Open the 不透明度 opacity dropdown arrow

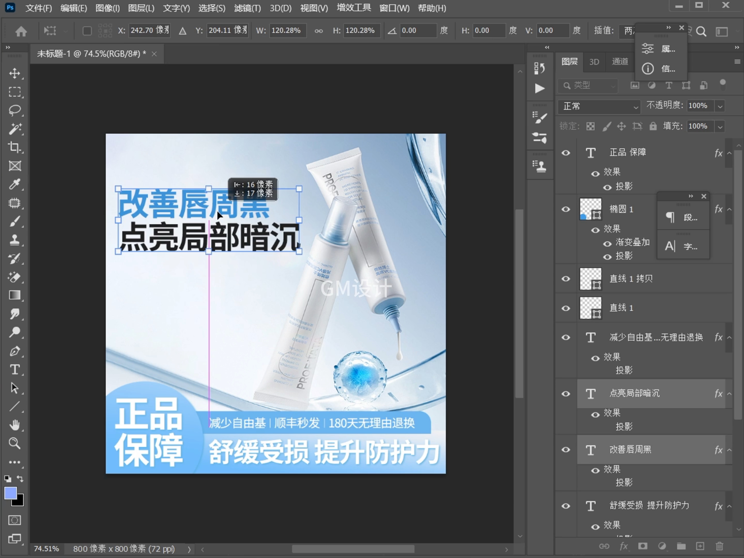[720, 106]
